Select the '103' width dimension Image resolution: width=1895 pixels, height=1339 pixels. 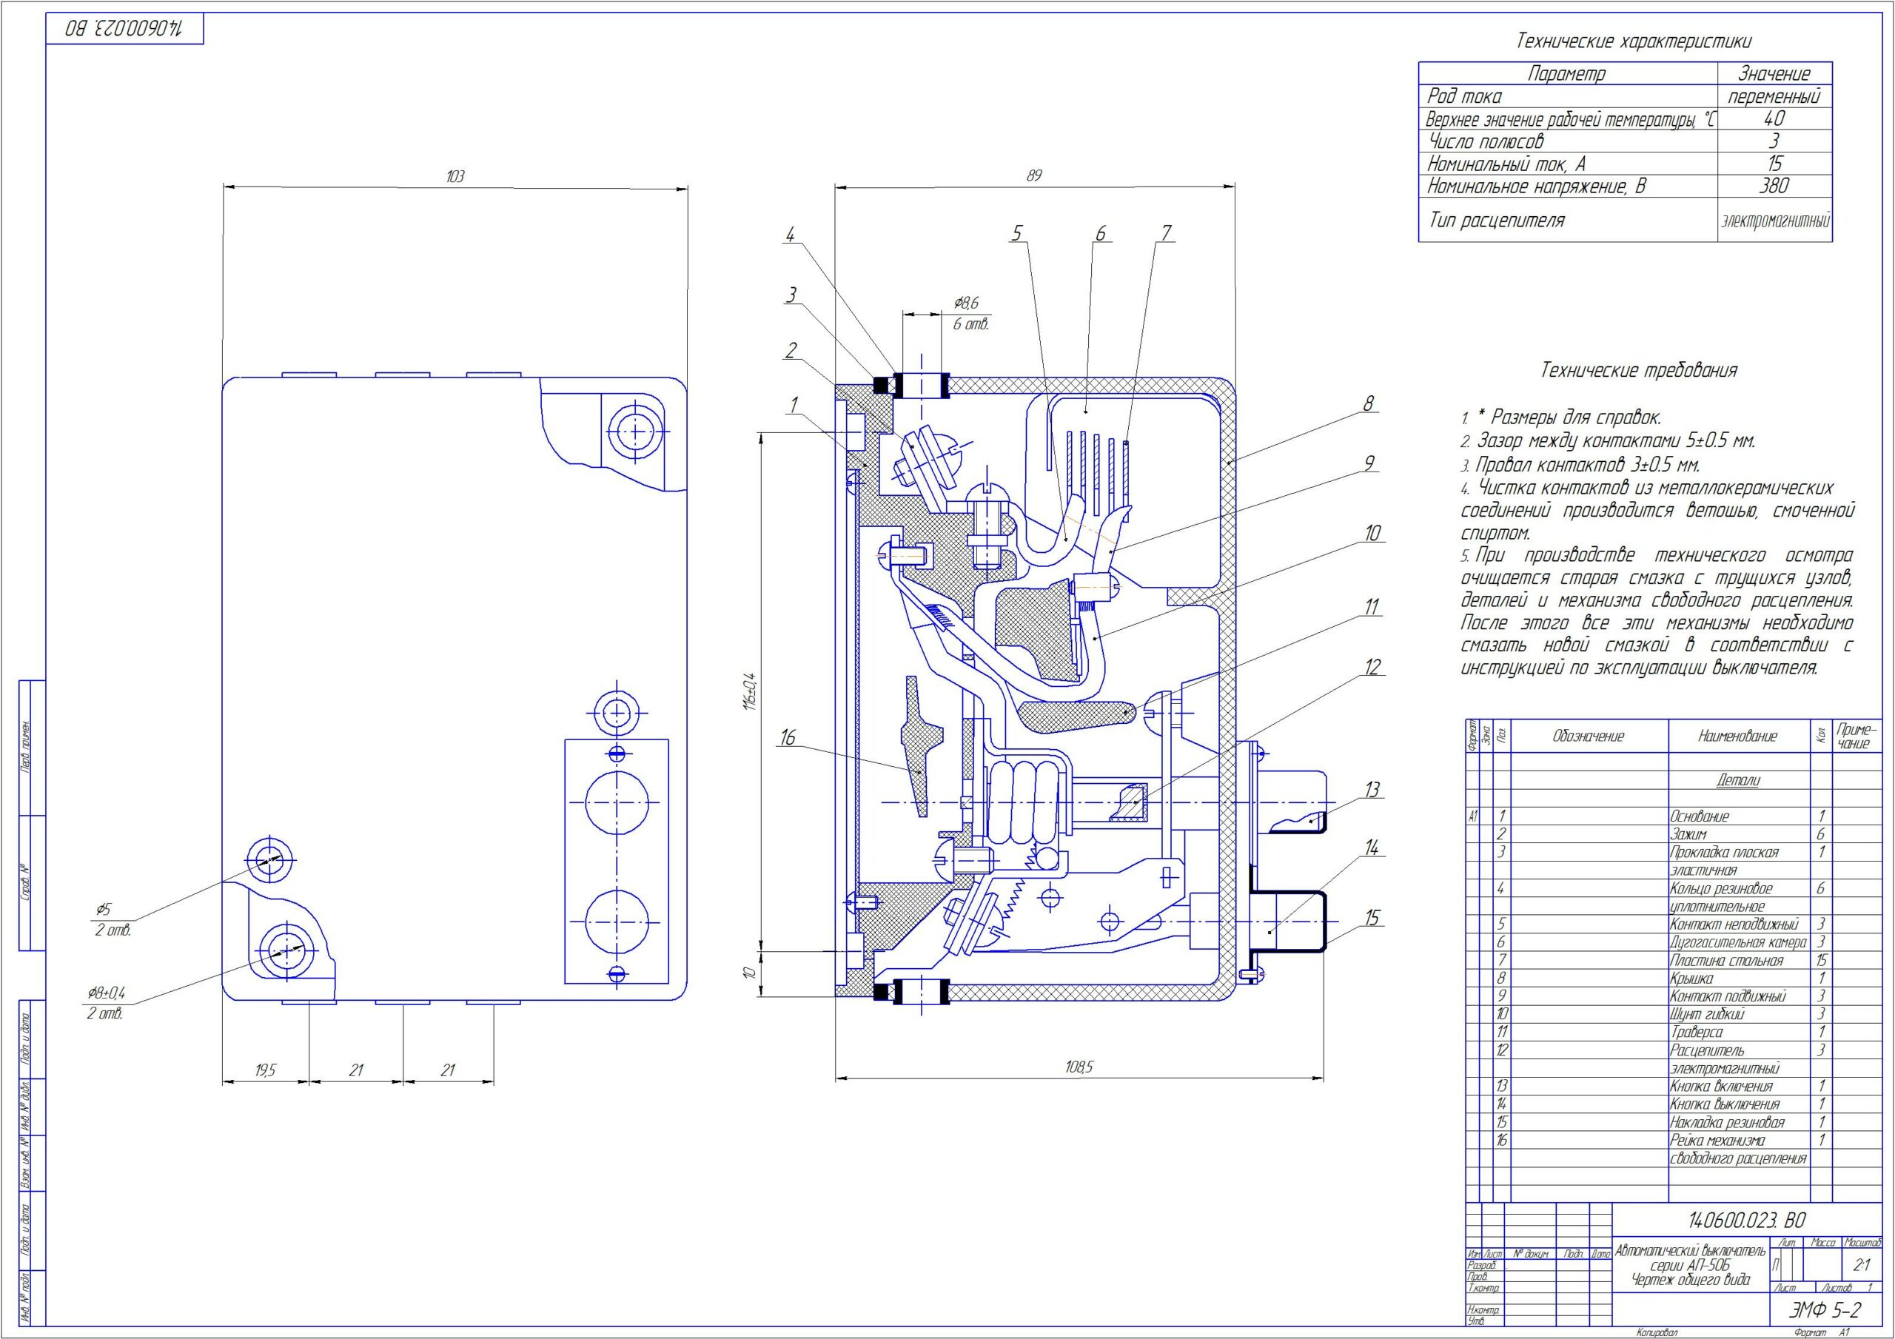pyautogui.click(x=455, y=176)
